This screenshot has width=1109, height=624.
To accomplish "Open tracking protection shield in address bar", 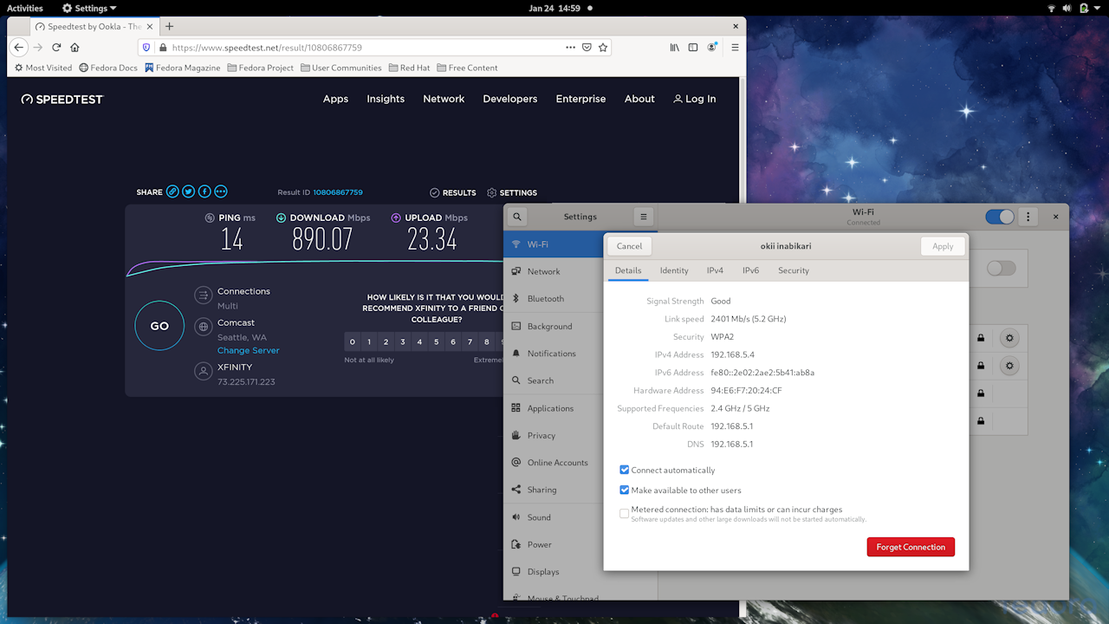I will (x=146, y=48).
